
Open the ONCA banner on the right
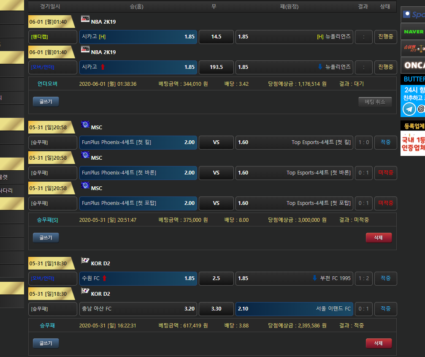[413, 65]
